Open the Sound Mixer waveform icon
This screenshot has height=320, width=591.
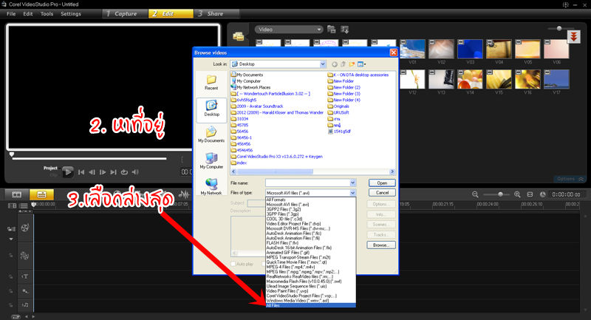pos(184,194)
